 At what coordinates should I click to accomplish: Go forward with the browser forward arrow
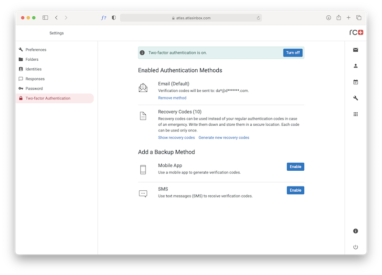(66, 18)
